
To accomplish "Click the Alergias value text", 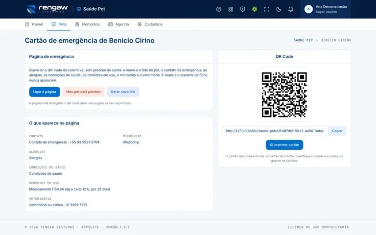I will (35, 158).
